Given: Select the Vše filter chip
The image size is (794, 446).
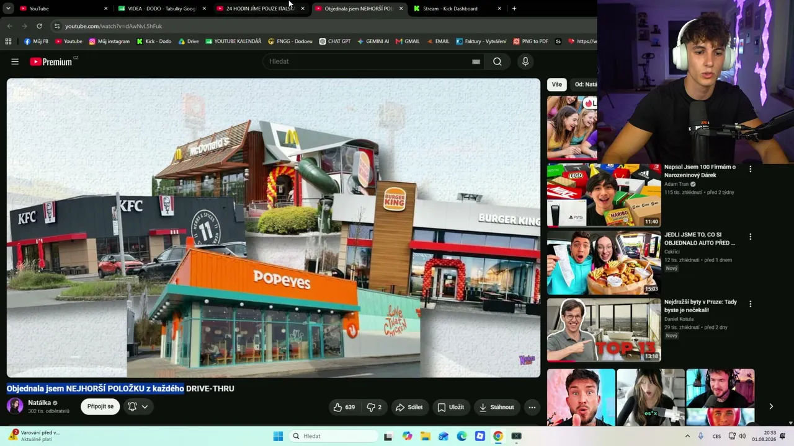Looking at the screenshot, I should point(557,84).
